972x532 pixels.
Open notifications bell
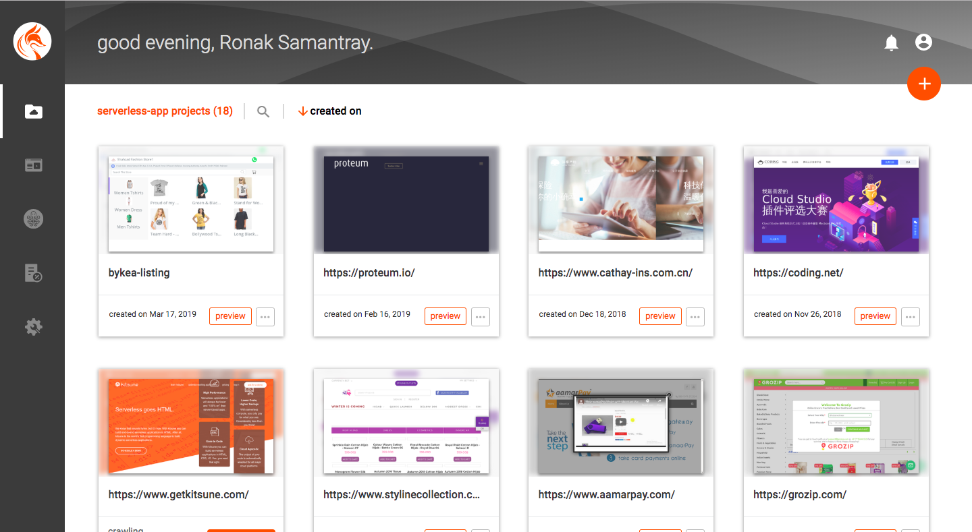[x=891, y=43]
